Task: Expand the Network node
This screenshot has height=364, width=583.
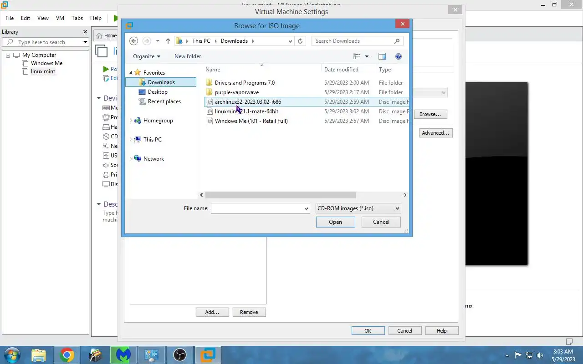Action: point(131,159)
